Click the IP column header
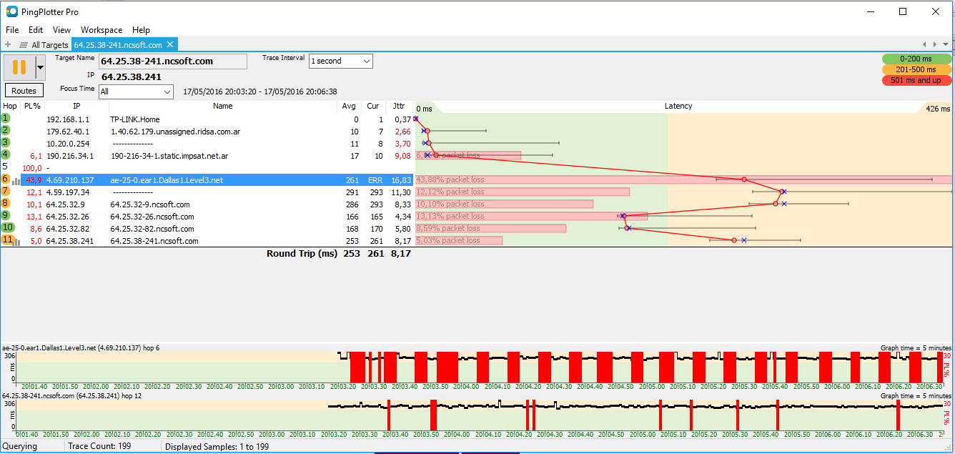Viewport: 955px width, 454px height. click(x=76, y=107)
